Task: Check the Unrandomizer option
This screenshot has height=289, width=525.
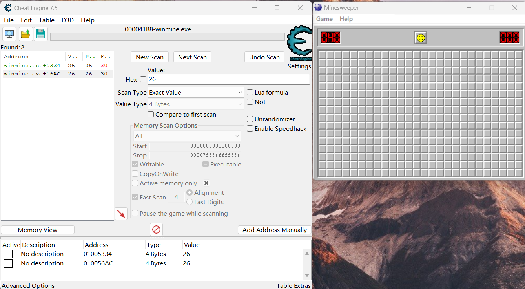Action: coord(250,119)
